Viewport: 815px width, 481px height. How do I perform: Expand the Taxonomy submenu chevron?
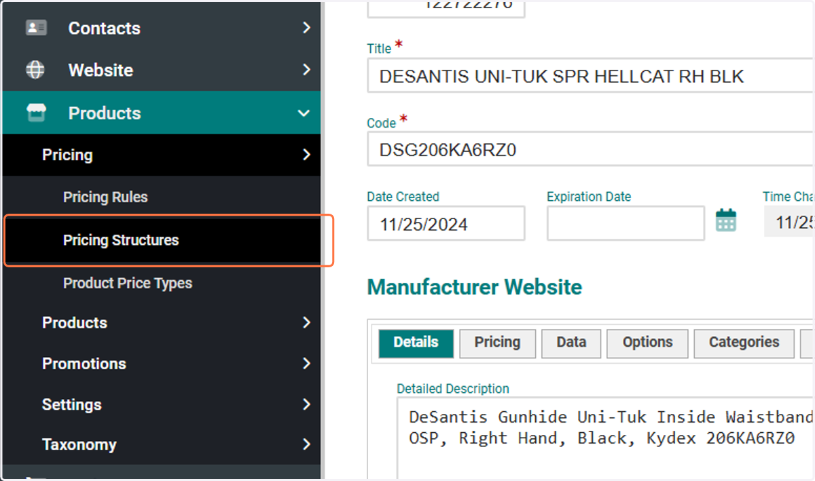(306, 444)
